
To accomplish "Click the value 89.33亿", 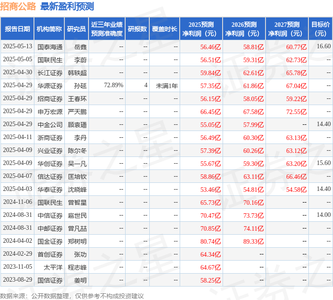I will click(253, 241).
